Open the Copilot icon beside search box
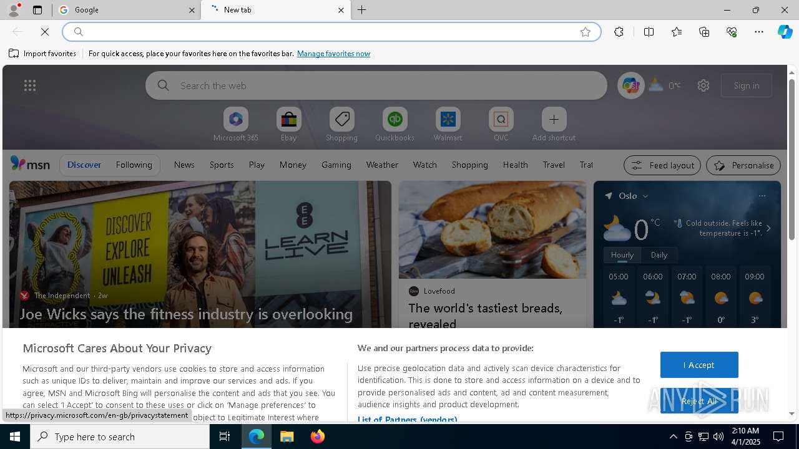This screenshot has height=449, width=799. pyautogui.click(x=630, y=85)
